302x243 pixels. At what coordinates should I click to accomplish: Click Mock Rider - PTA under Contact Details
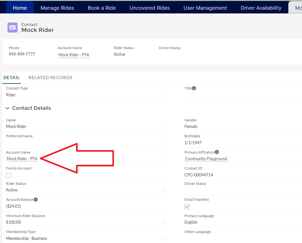[22, 159]
